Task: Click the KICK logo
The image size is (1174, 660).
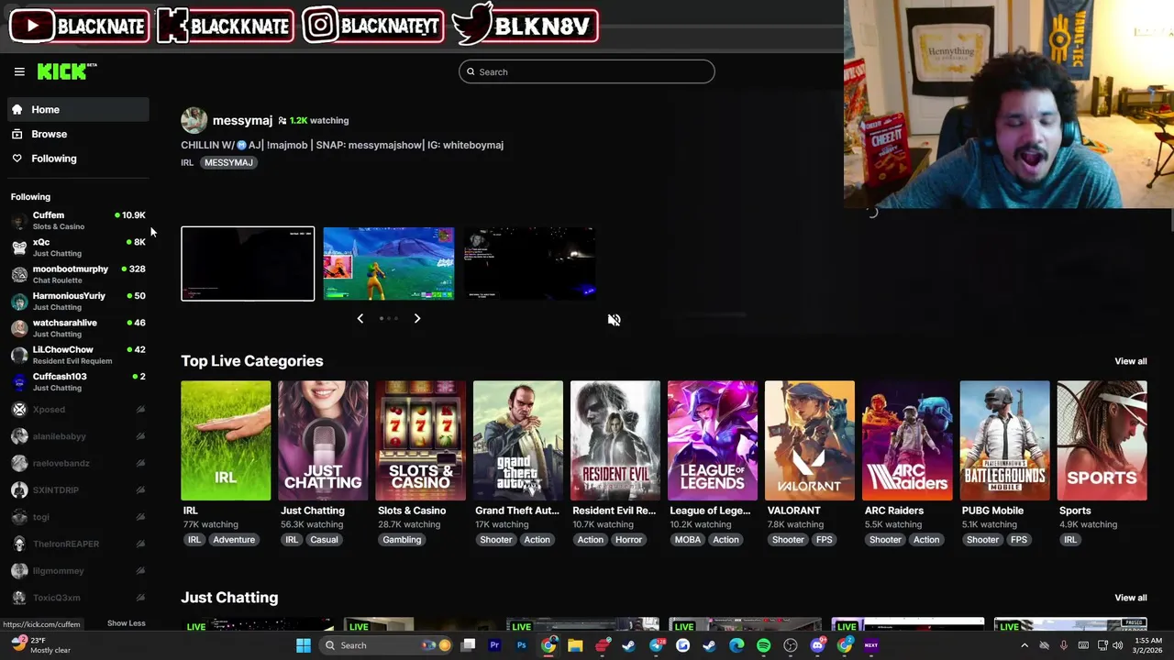Action: (x=66, y=71)
